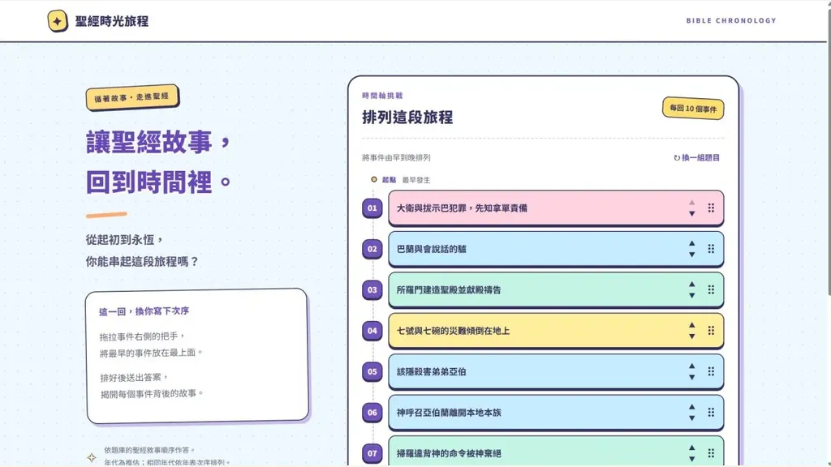The height and width of the screenshot is (467, 831).
Task: Click the 這一回，換你寫下次序 card title
Action: (144, 311)
